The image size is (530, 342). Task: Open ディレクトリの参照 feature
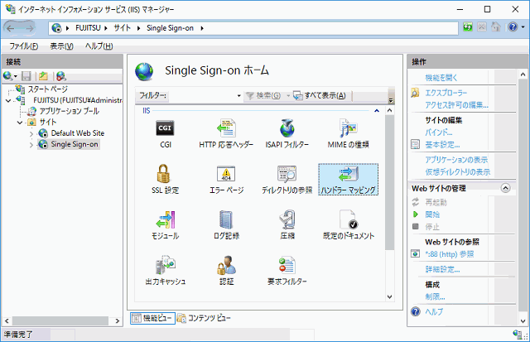pyautogui.click(x=287, y=180)
